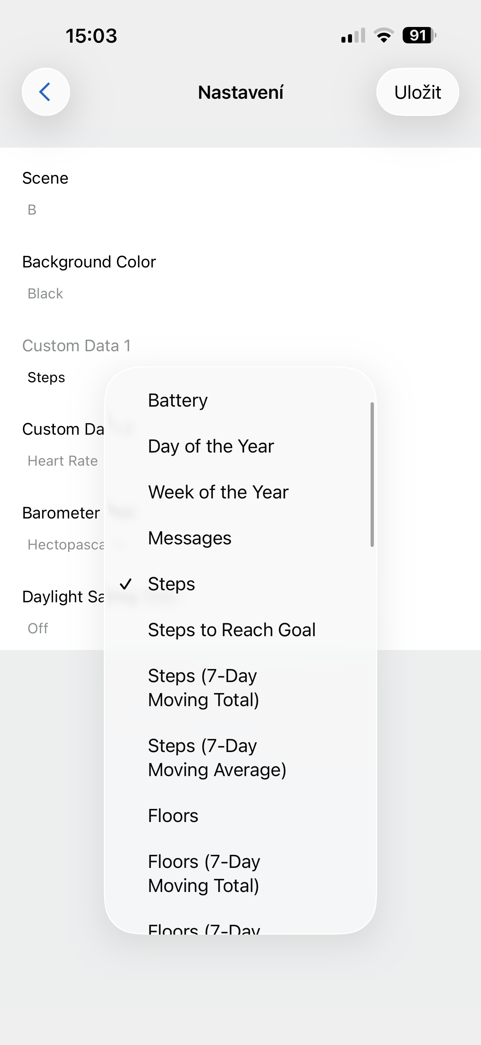Pick Steps (7-Day Moving Average)

217,758
